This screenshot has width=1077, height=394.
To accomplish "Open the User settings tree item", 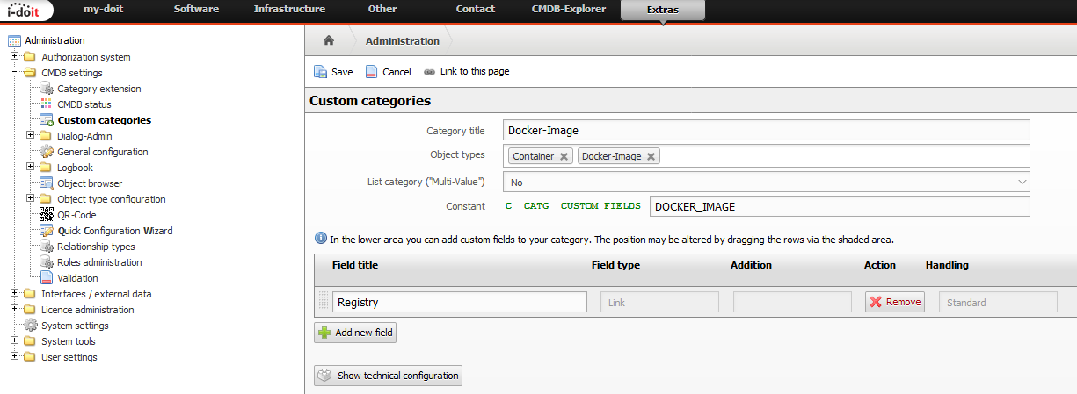I will click(69, 357).
